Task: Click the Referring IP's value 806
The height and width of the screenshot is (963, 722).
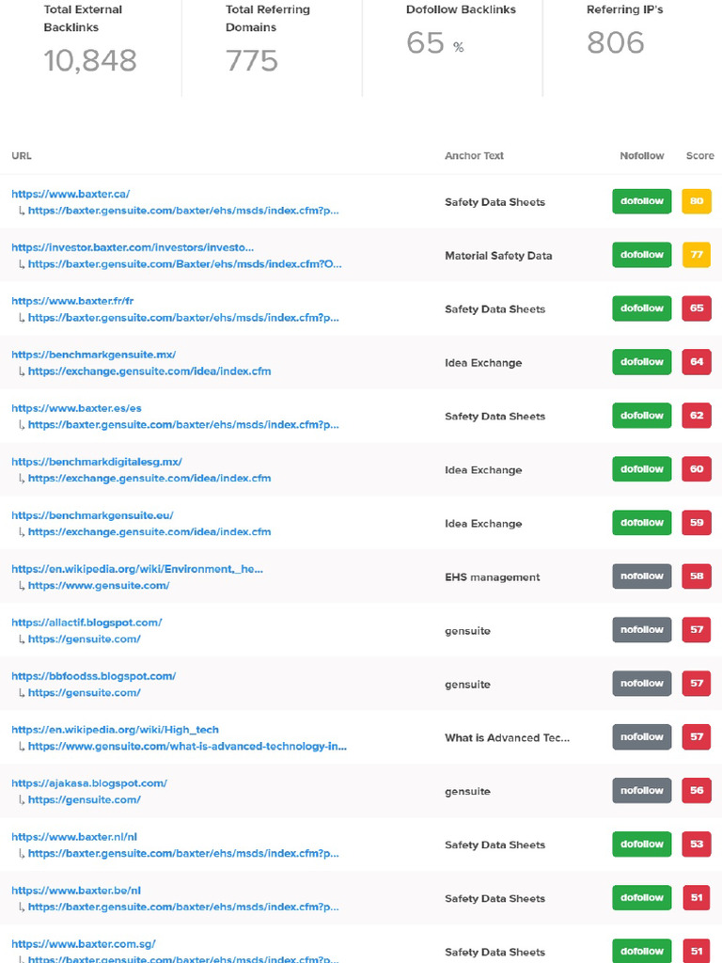Action: click(615, 43)
